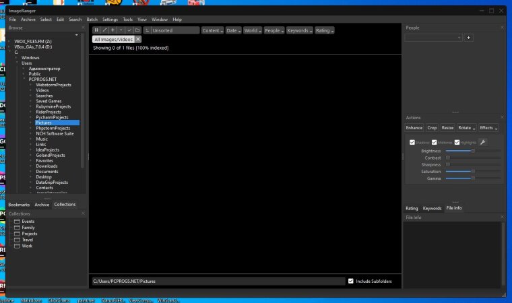Uncheck Include Subfolders checkbox
The height and width of the screenshot is (303, 512).
coord(351,281)
